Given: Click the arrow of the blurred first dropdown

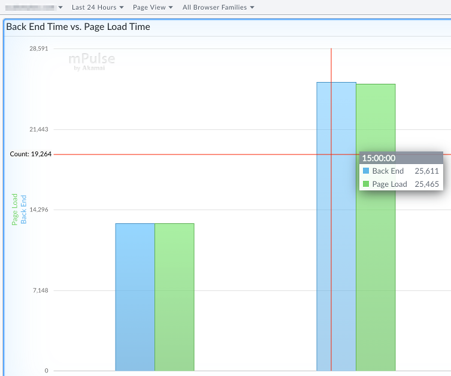Looking at the screenshot, I should (x=60, y=8).
